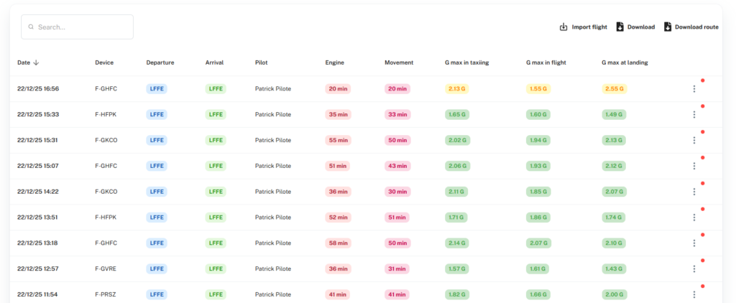The image size is (736, 303).
Task: Click the Import flight button label
Action: 589,27
